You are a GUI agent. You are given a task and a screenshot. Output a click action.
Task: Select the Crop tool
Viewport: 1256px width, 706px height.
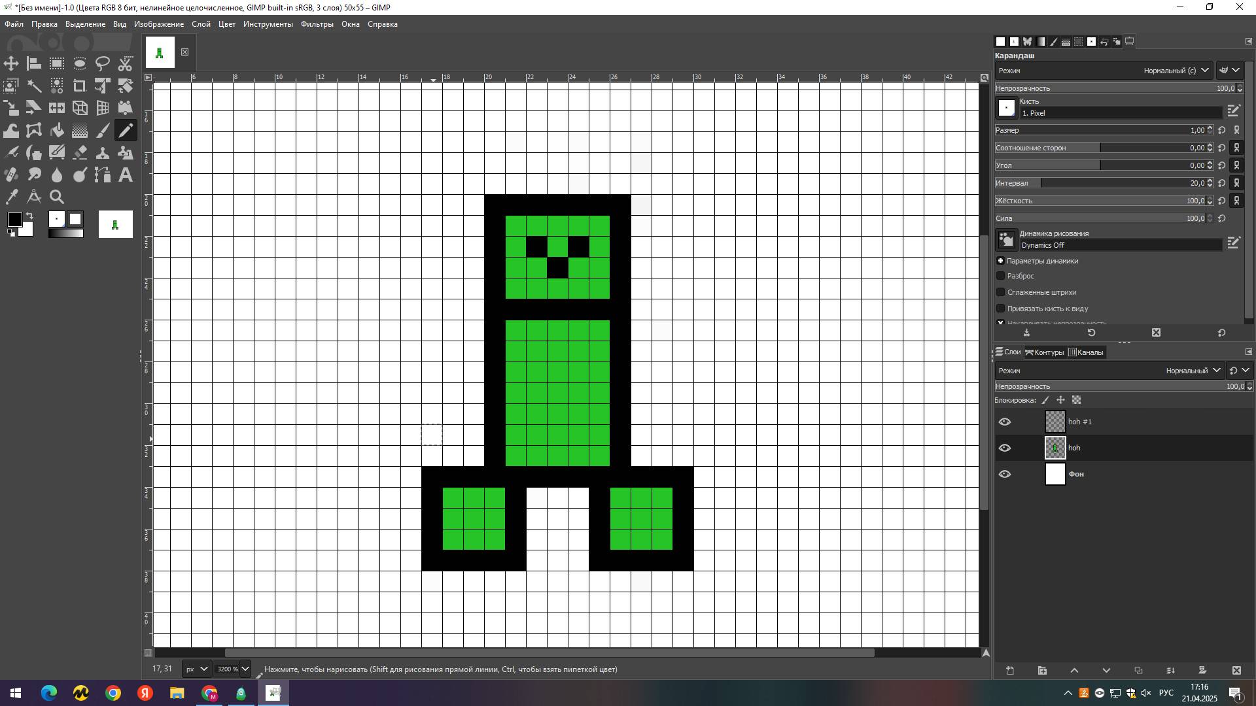point(80,86)
